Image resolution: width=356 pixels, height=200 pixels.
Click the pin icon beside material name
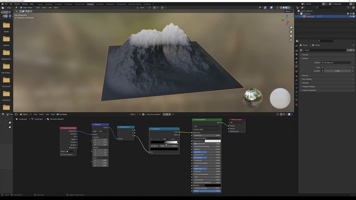(x=173, y=114)
